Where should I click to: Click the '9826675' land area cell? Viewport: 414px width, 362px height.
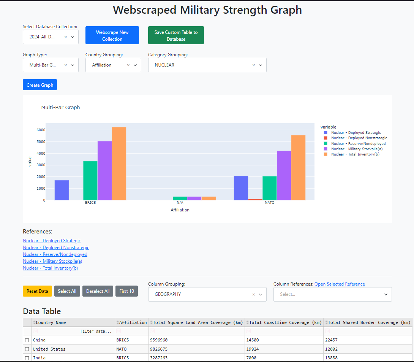coord(197,349)
